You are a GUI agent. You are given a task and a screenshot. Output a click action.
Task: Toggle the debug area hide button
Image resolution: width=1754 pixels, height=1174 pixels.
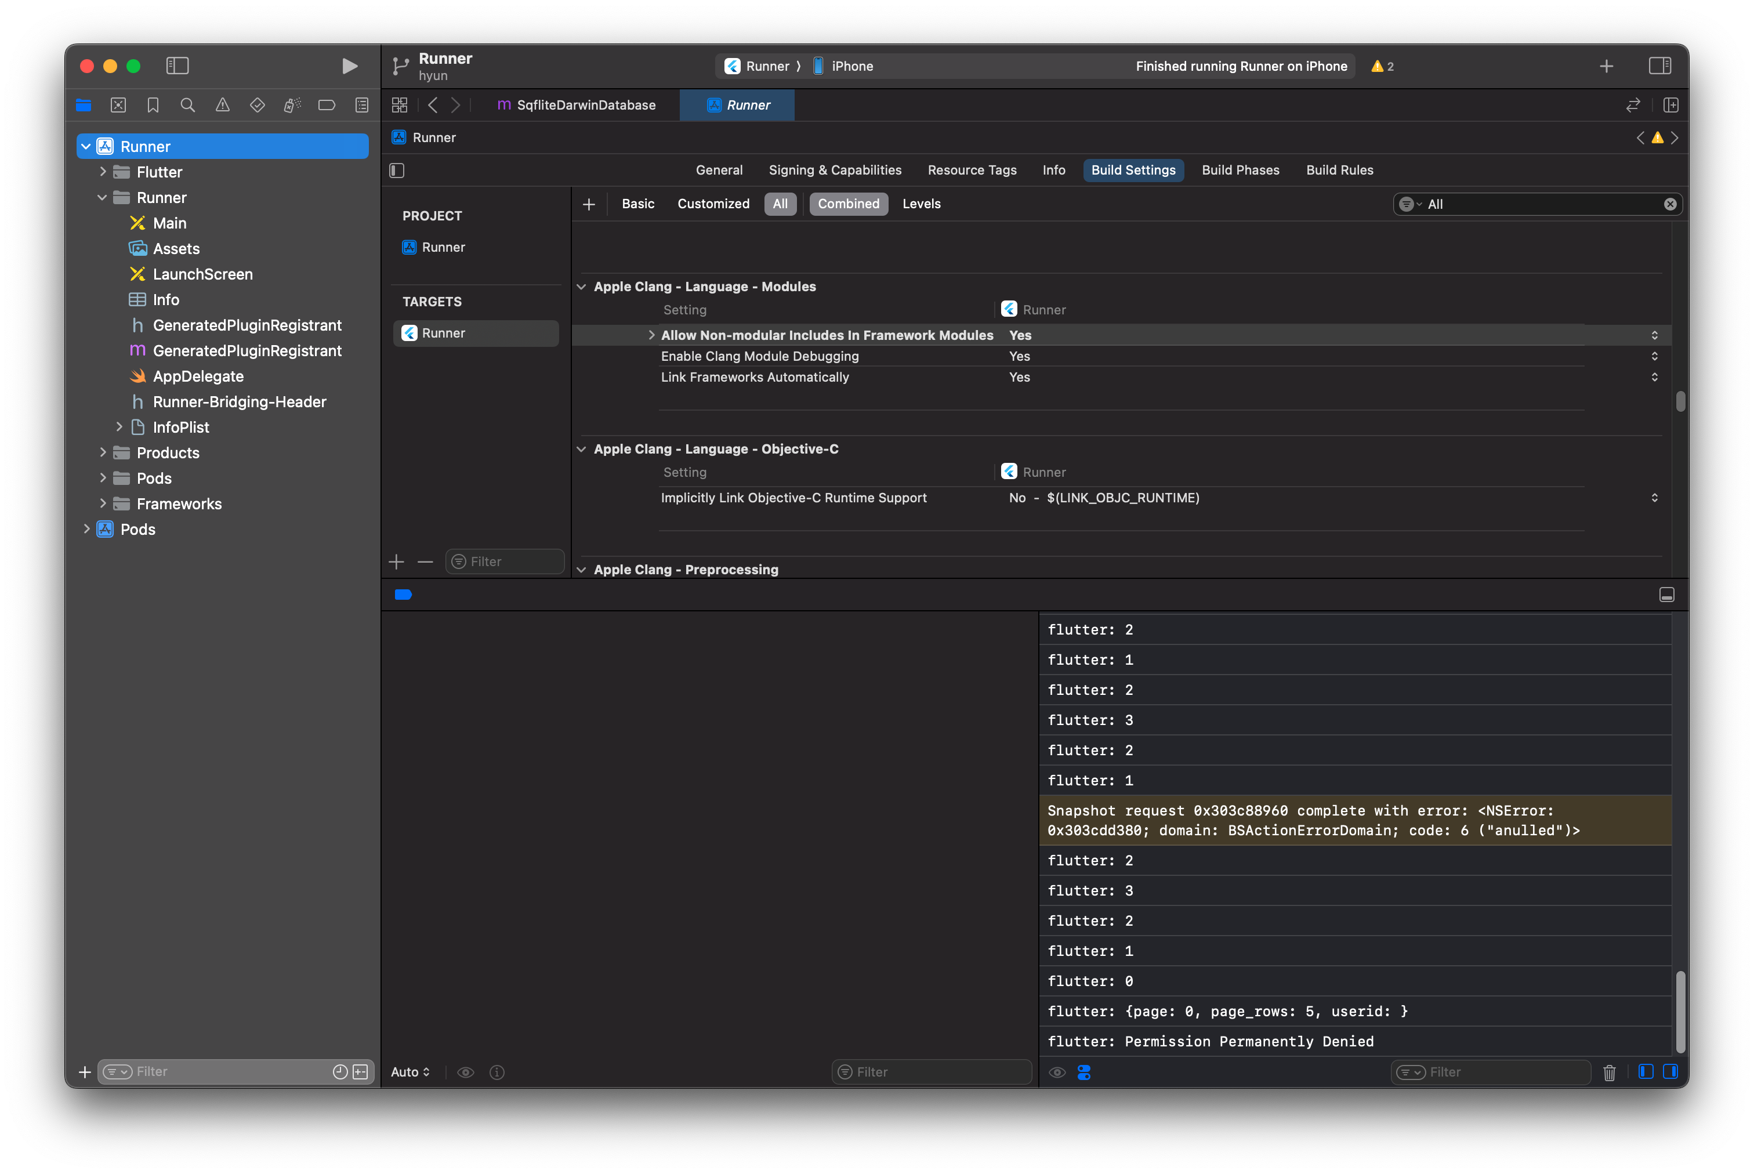[x=1666, y=595]
